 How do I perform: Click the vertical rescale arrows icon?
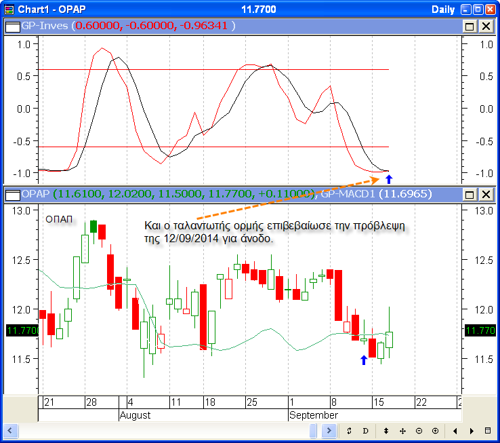pyautogui.click(x=386, y=431)
